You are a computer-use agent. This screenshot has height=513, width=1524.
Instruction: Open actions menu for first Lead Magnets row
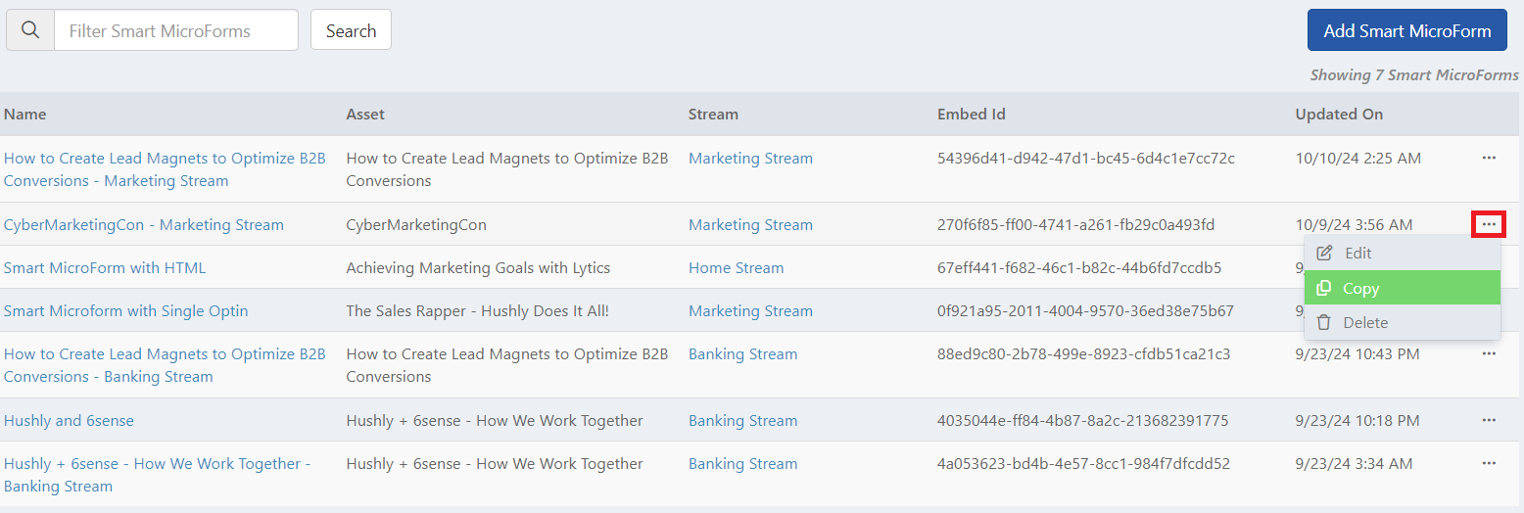click(x=1489, y=158)
